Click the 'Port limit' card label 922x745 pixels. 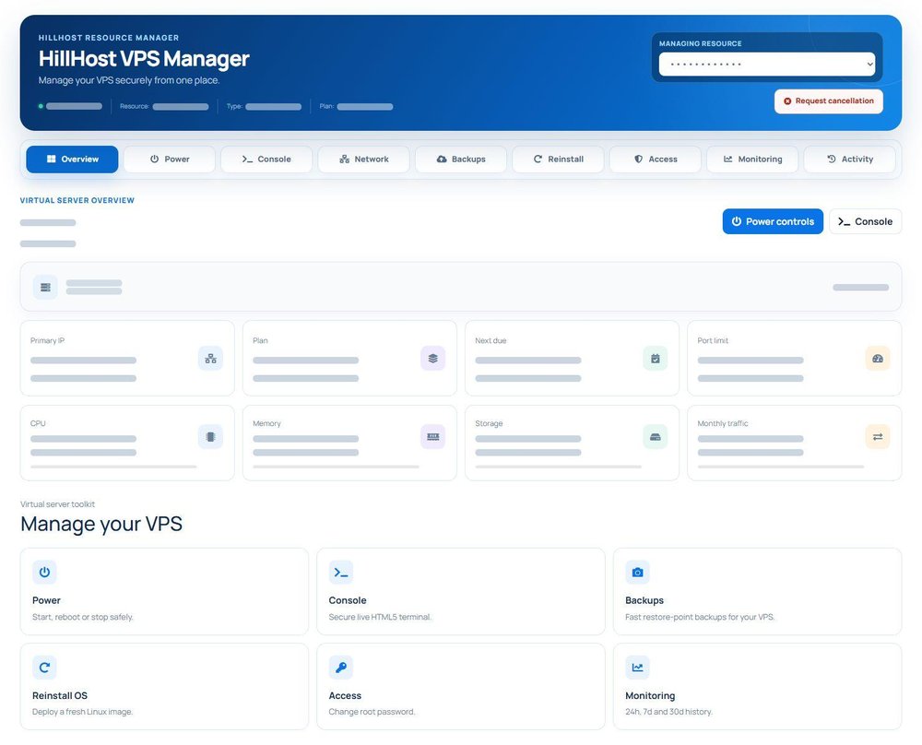tap(713, 340)
